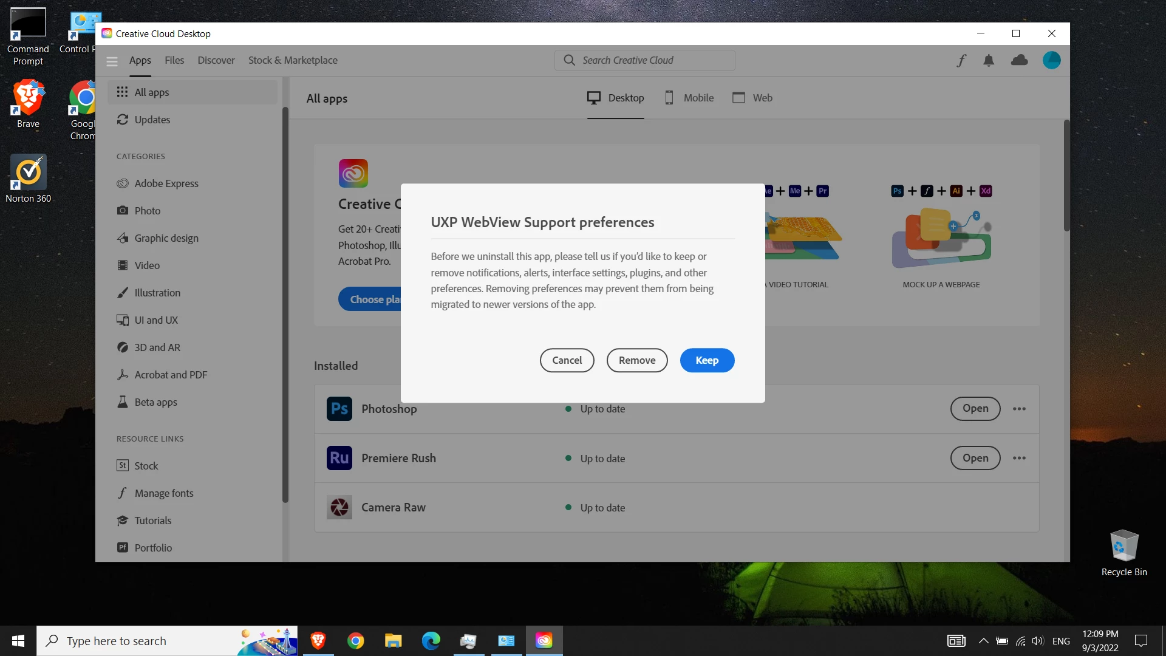
Task: Click Keep in preferences dialog
Action: tap(707, 360)
